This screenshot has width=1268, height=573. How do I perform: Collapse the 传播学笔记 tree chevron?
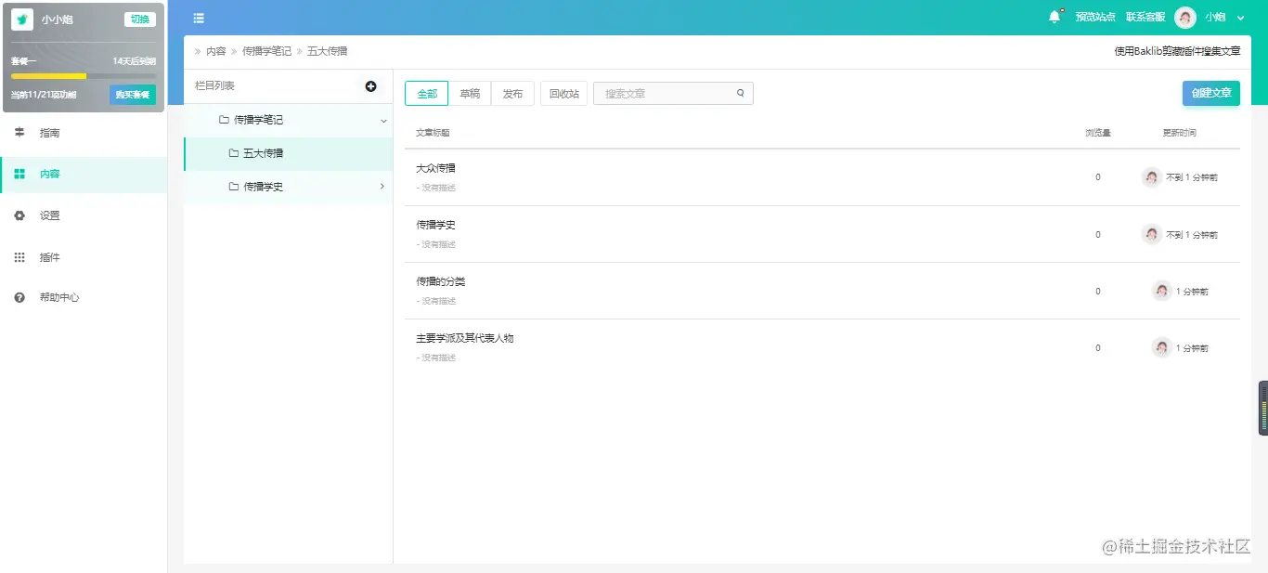pyautogui.click(x=383, y=121)
